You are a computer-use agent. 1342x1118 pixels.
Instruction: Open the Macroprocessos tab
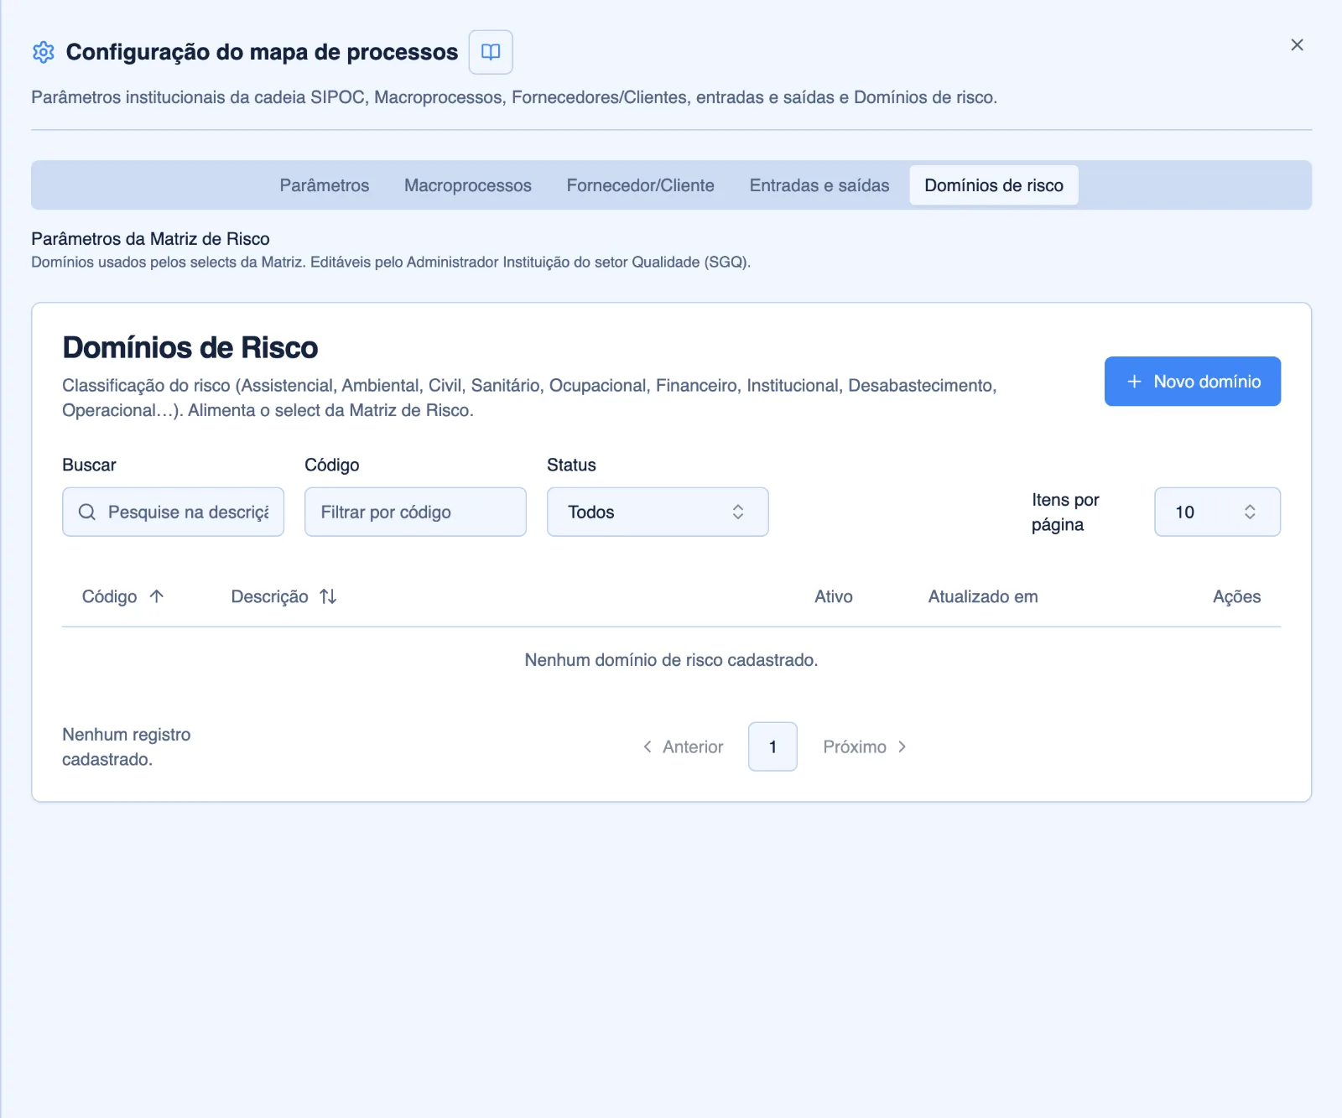click(x=468, y=185)
